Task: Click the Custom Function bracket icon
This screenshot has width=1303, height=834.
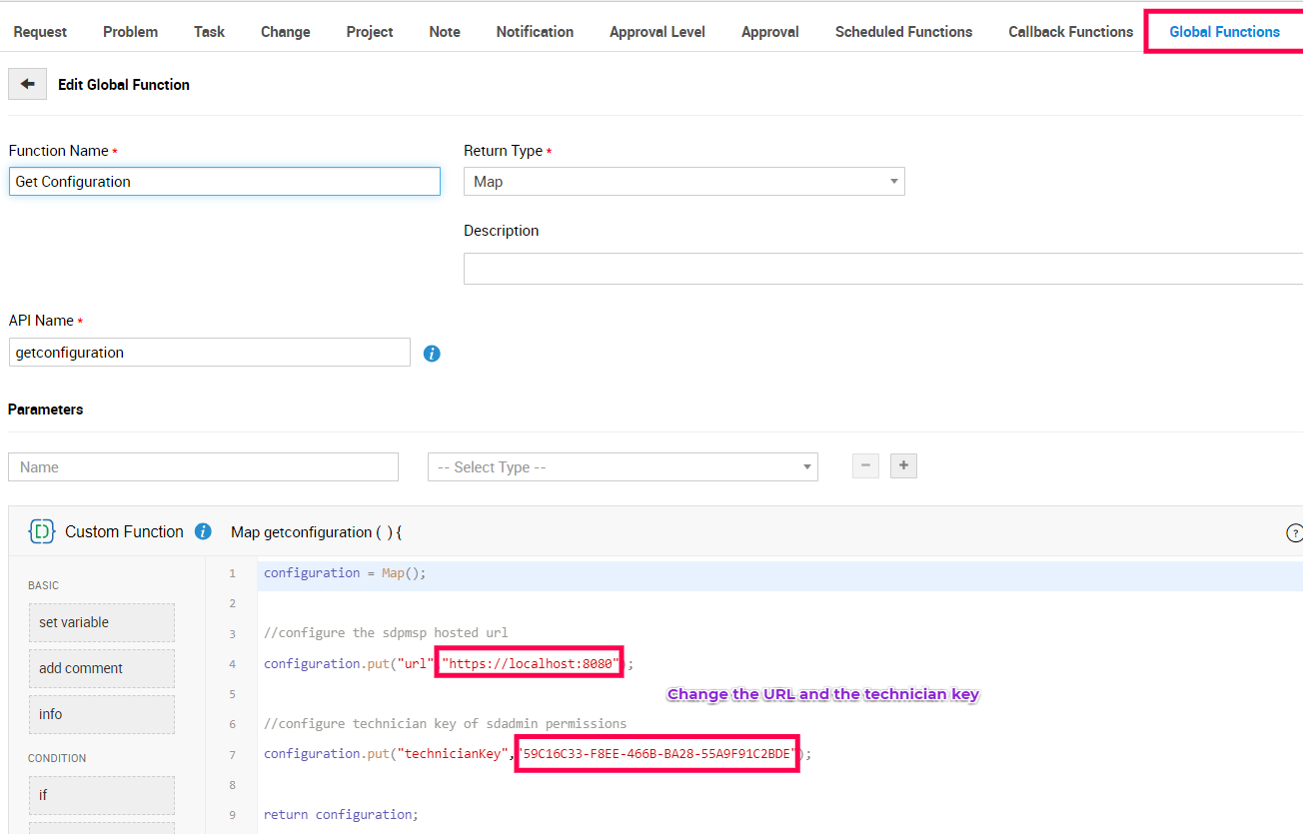Action: (x=42, y=531)
